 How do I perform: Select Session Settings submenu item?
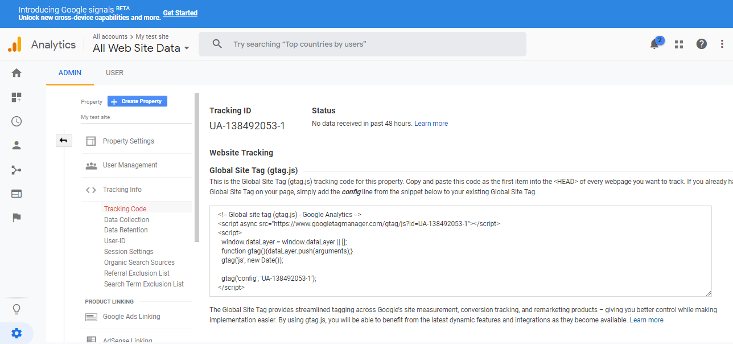click(129, 252)
